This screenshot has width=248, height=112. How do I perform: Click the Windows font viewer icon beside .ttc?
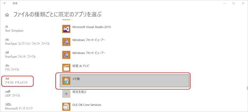pyautogui.click(x=66, y=42)
